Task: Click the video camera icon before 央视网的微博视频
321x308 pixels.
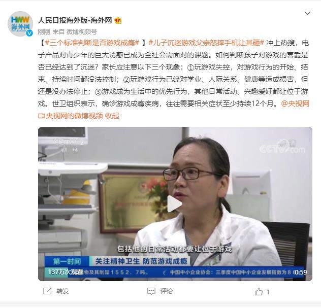Action: (x=41, y=116)
